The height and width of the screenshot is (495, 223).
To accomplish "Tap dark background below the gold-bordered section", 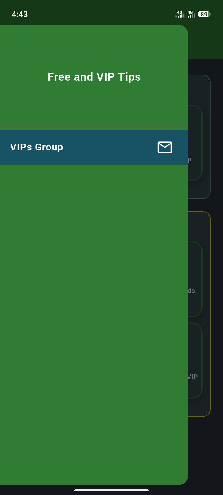I will coord(206,450).
